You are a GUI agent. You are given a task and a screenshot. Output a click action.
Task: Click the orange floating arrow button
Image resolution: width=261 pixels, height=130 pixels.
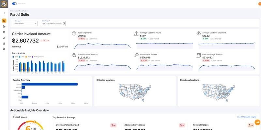click(x=257, y=123)
